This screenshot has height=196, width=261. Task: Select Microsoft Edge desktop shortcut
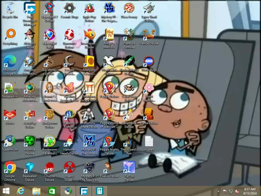pos(10,65)
